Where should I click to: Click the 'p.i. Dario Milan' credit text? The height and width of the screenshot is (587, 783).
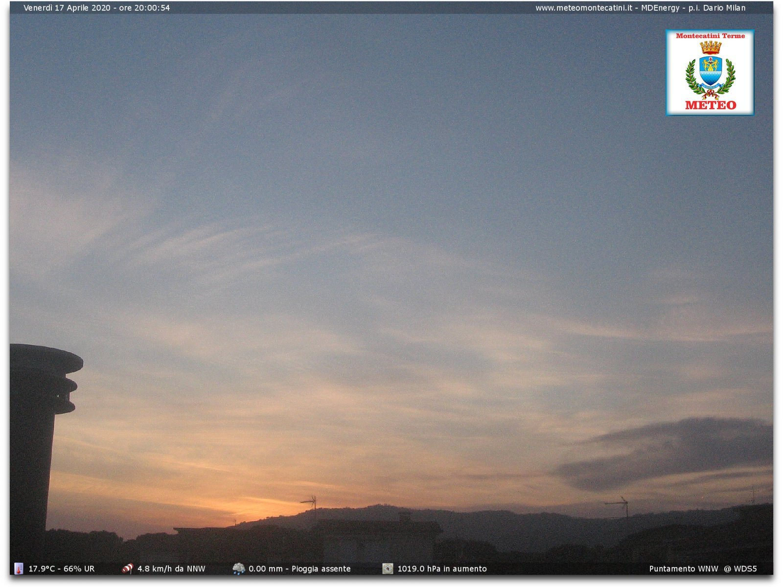pos(717,8)
